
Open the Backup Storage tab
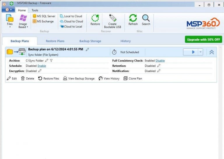pyautogui.click(x=90, y=41)
